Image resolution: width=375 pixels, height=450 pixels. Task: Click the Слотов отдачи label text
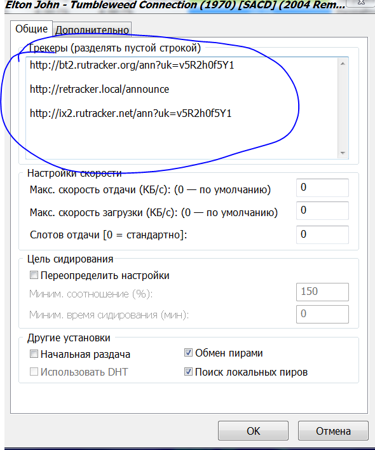108,235
